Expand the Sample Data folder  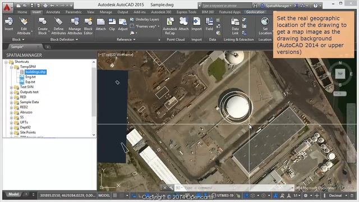tap(11, 102)
